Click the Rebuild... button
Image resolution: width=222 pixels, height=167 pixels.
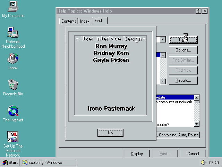tap(183, 80)
